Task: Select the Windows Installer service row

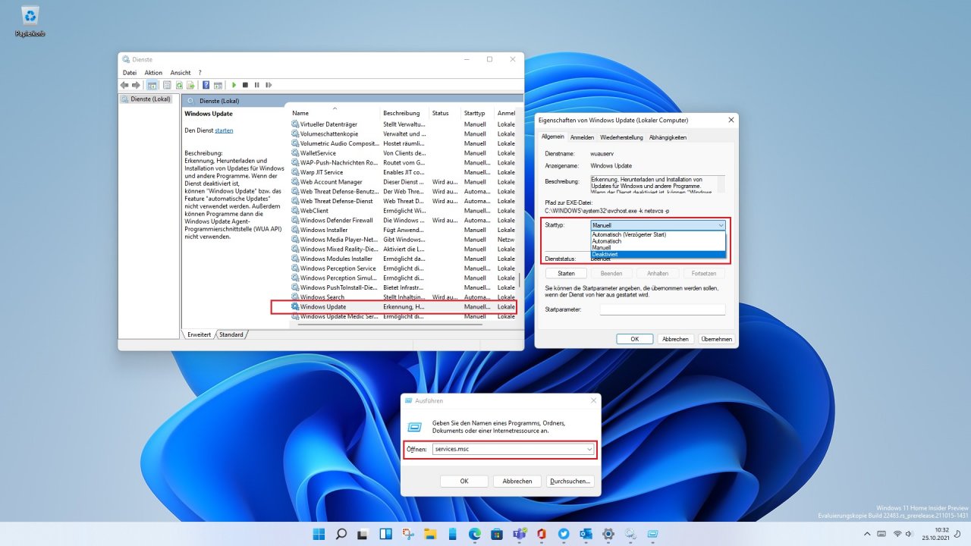Action: click(x=403, y=230)
